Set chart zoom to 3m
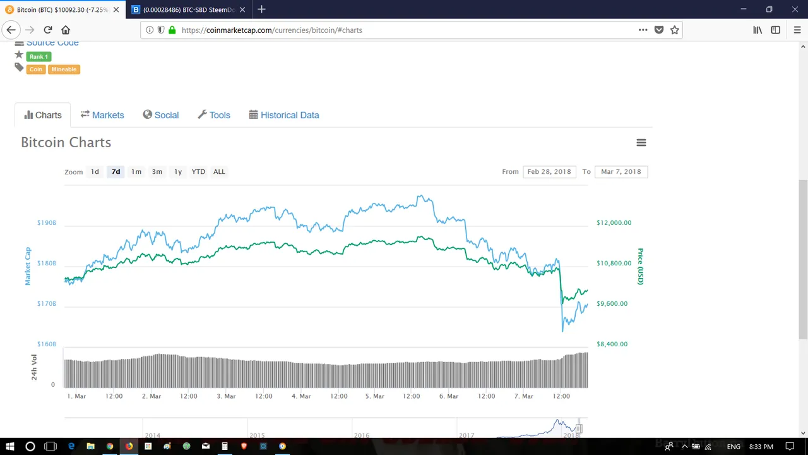The height and width of the screenshot is (455, 808). pyautogui.click(x=157, y=171)
